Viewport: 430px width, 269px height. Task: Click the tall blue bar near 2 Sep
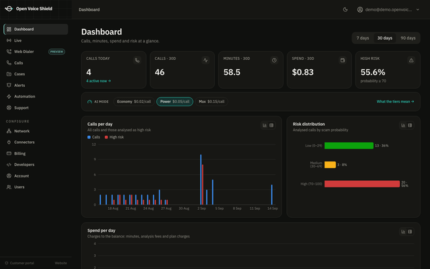click(x=201, y=180)
